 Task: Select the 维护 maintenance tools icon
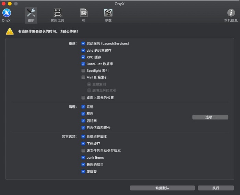pos(31,13)
